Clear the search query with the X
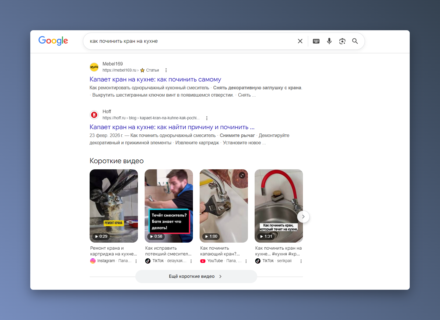The width and height of the screenshot is (440, 320). [x=300, y=41]
